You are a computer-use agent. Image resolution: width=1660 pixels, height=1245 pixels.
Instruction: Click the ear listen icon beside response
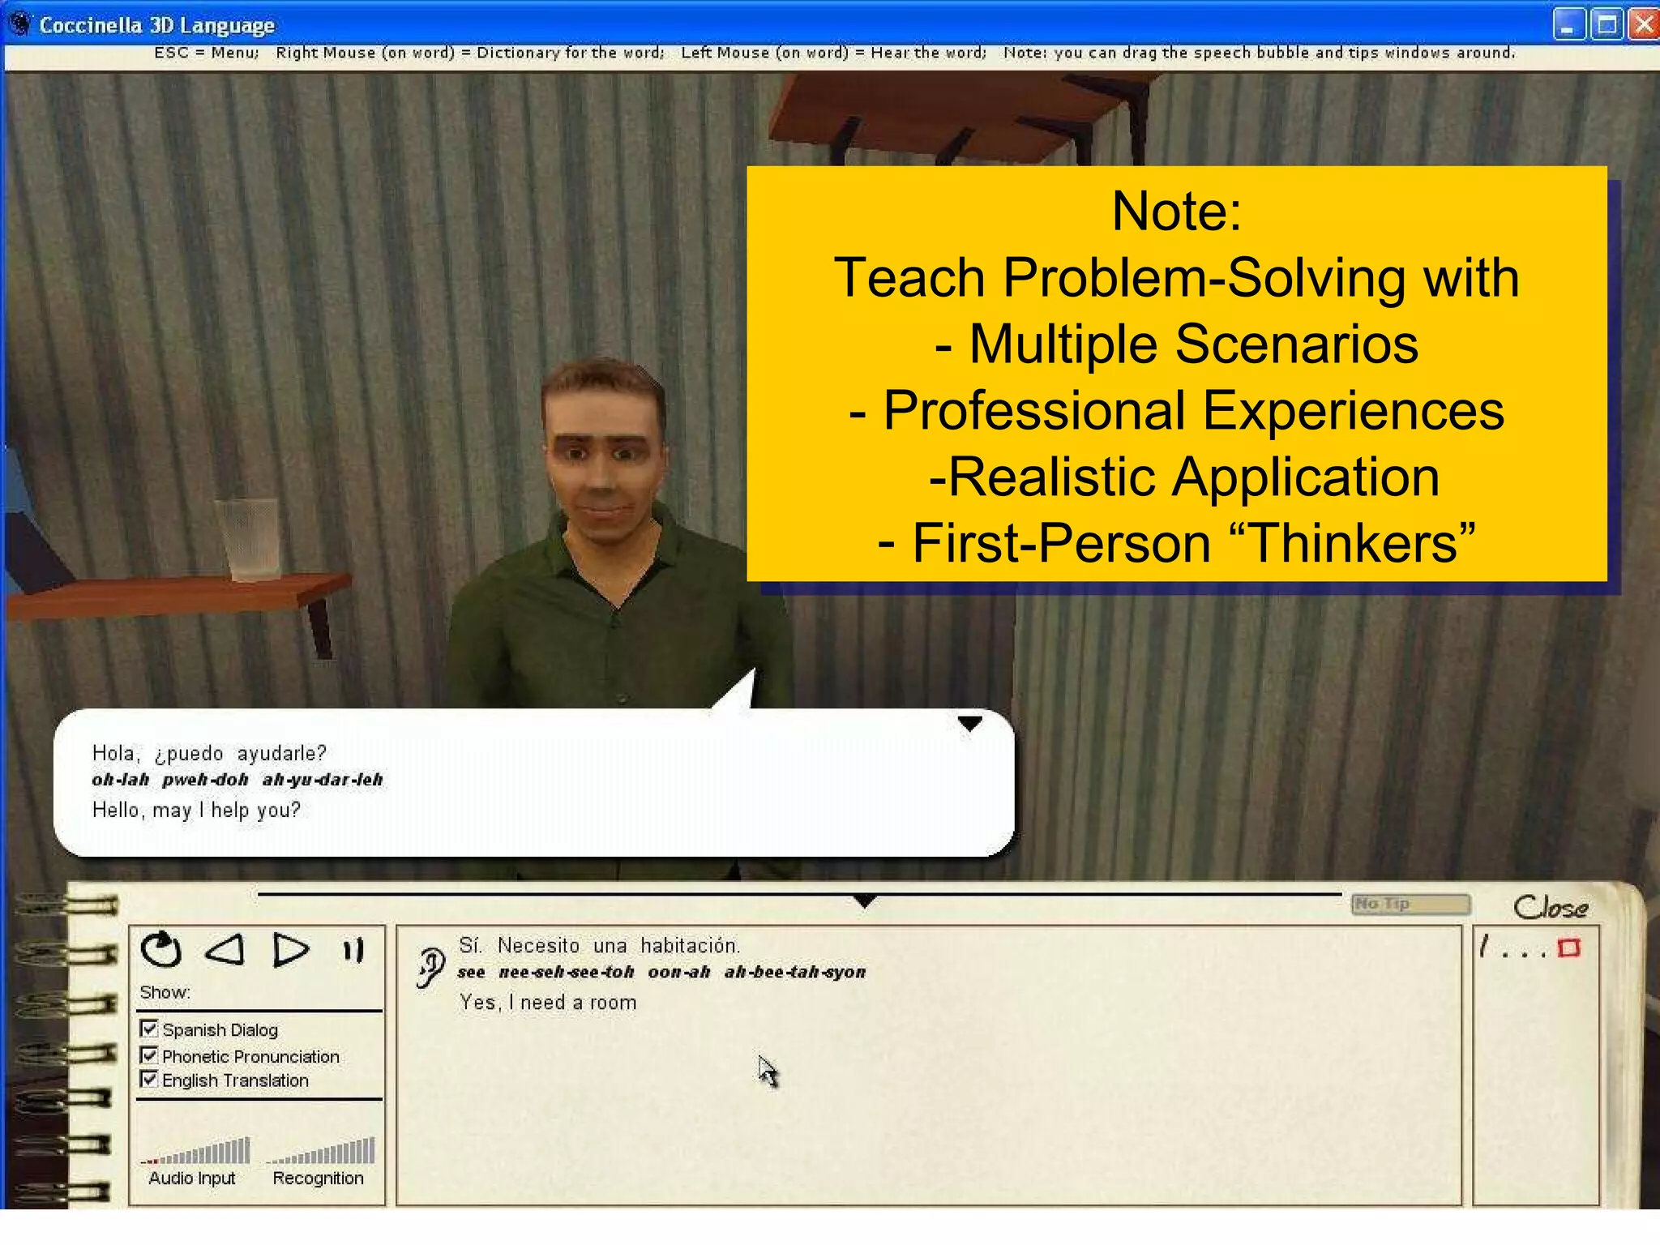coord(430,968)
